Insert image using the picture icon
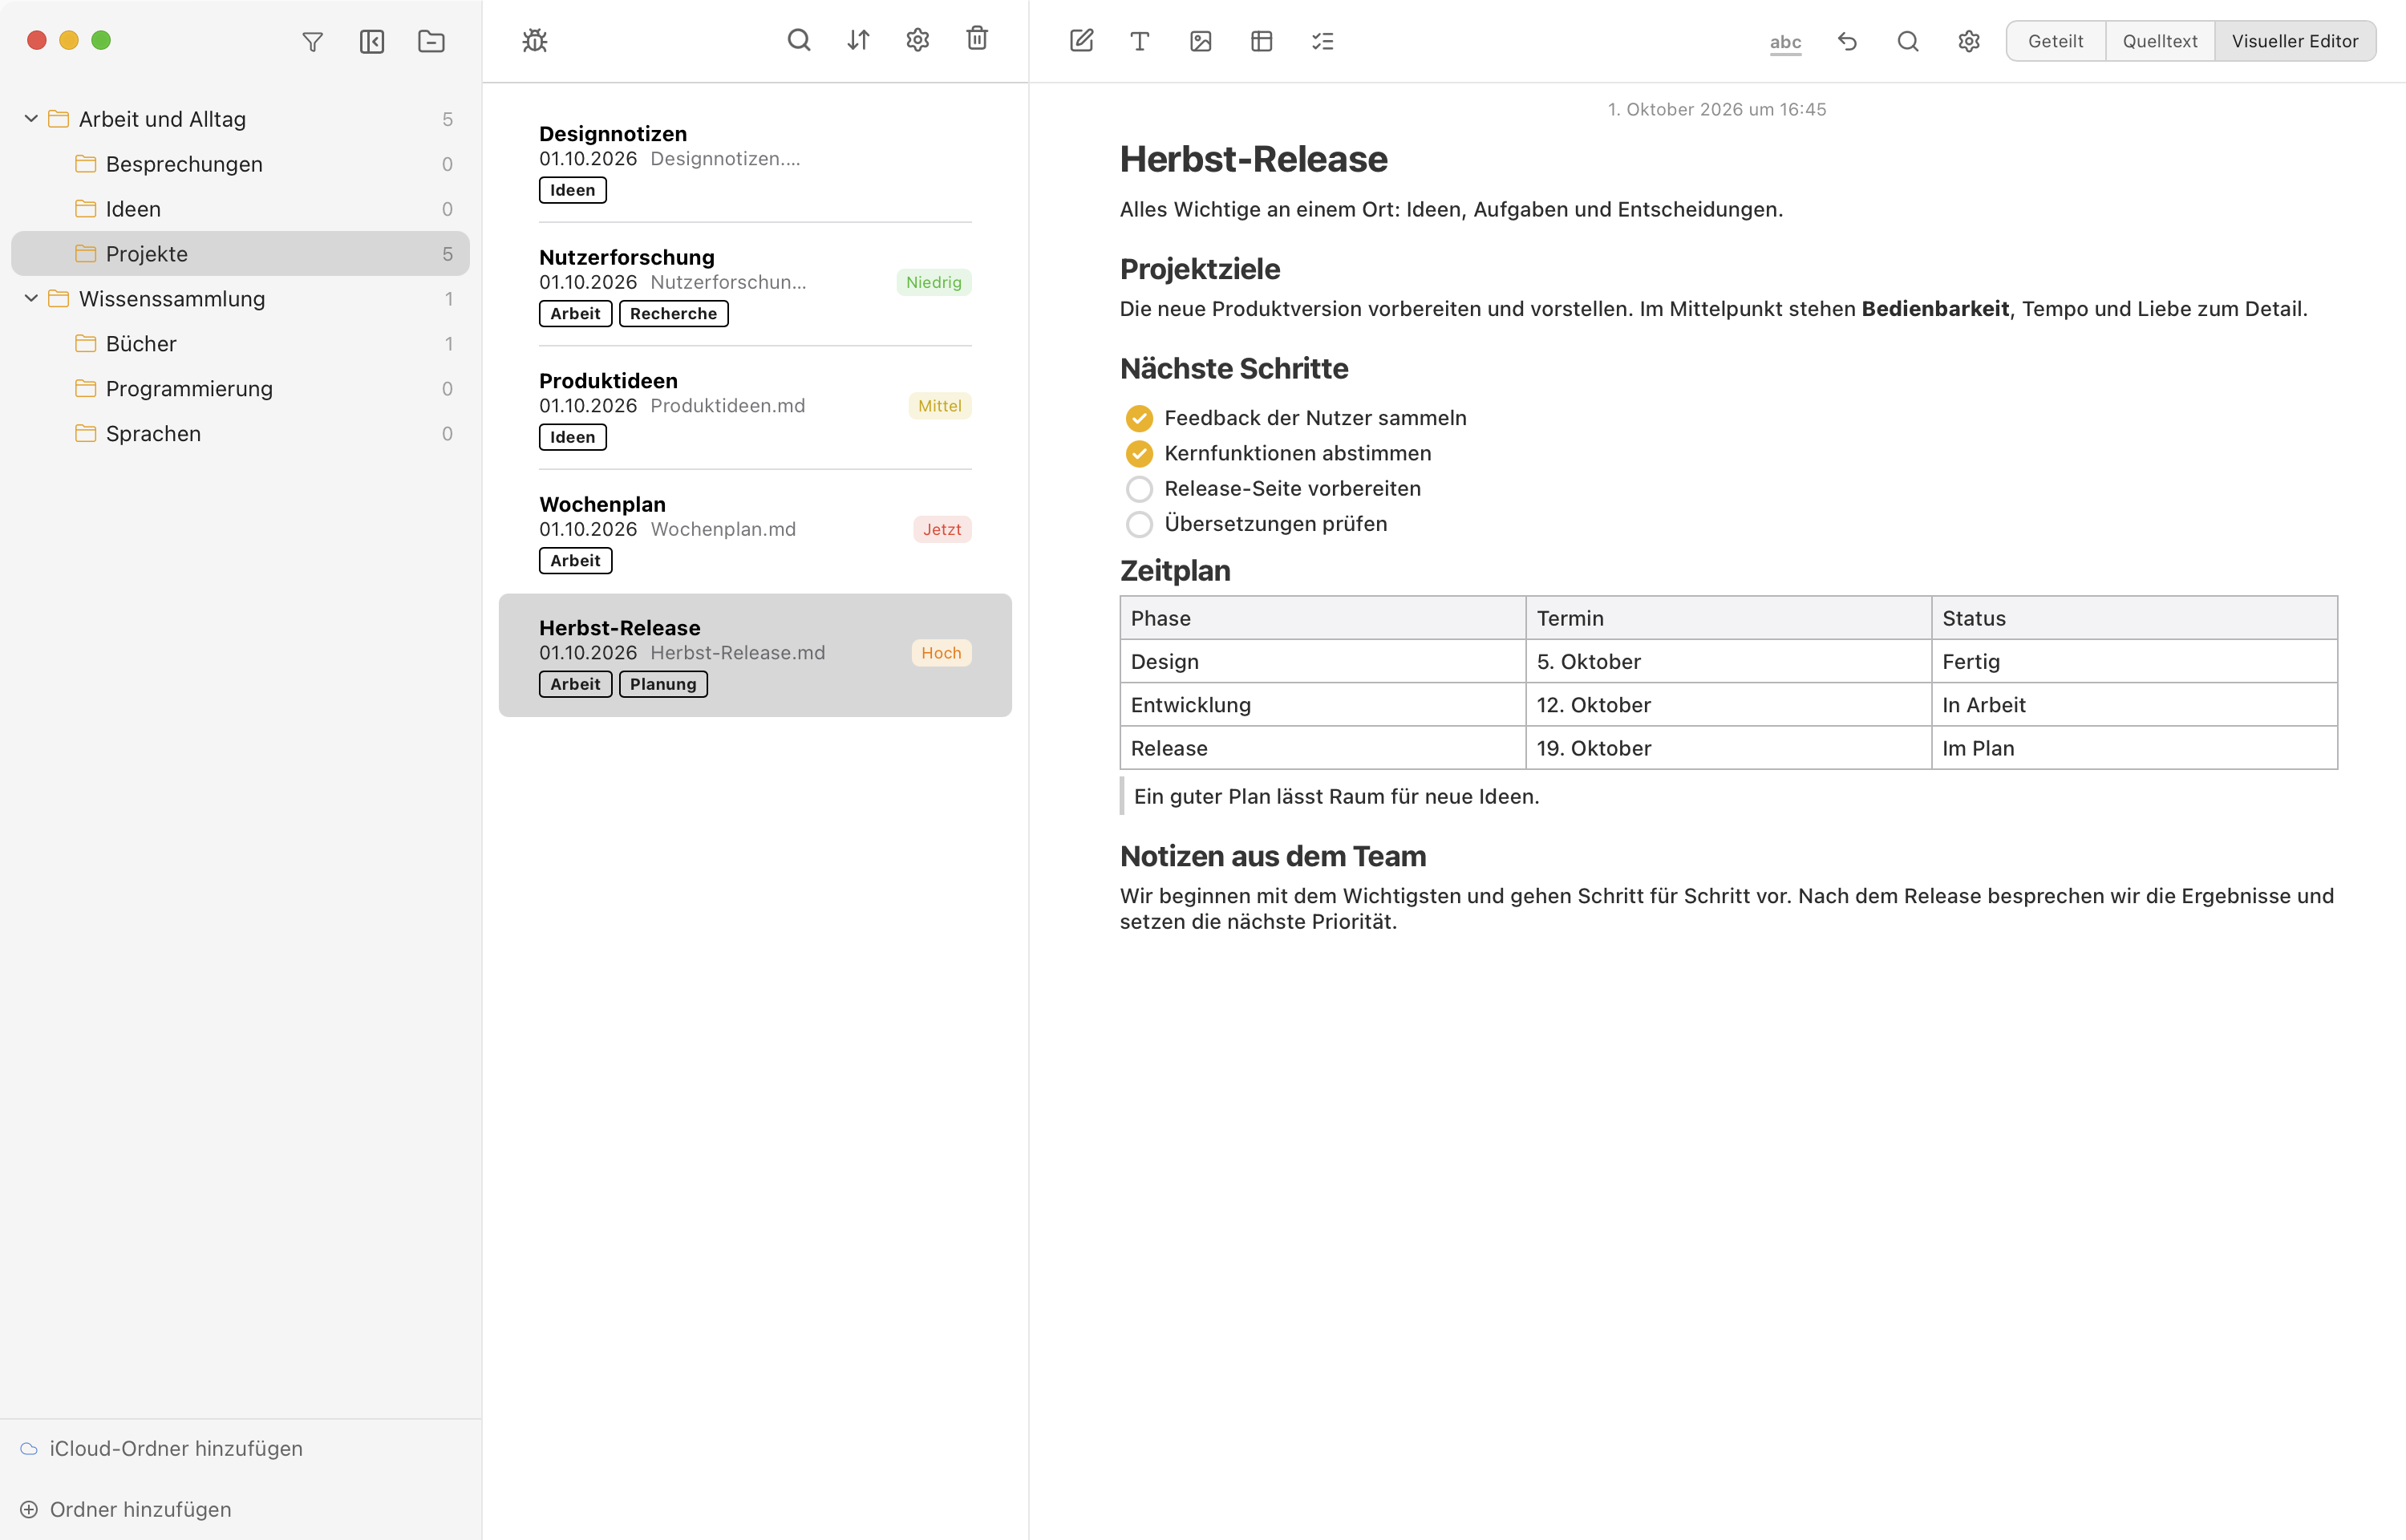Image resolution: width=2406 pixels, height=1540 pixels. pyautogui.click(x=1201, y=41)
